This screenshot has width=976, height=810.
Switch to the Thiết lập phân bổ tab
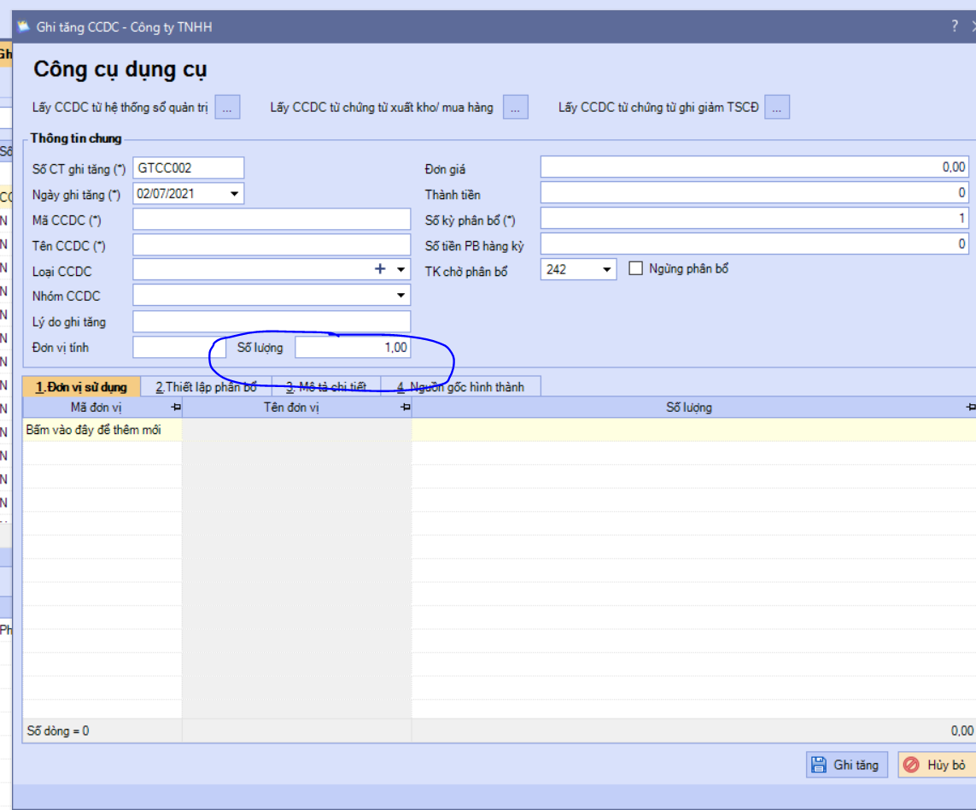pyautogui.click(x=206, y=387)
